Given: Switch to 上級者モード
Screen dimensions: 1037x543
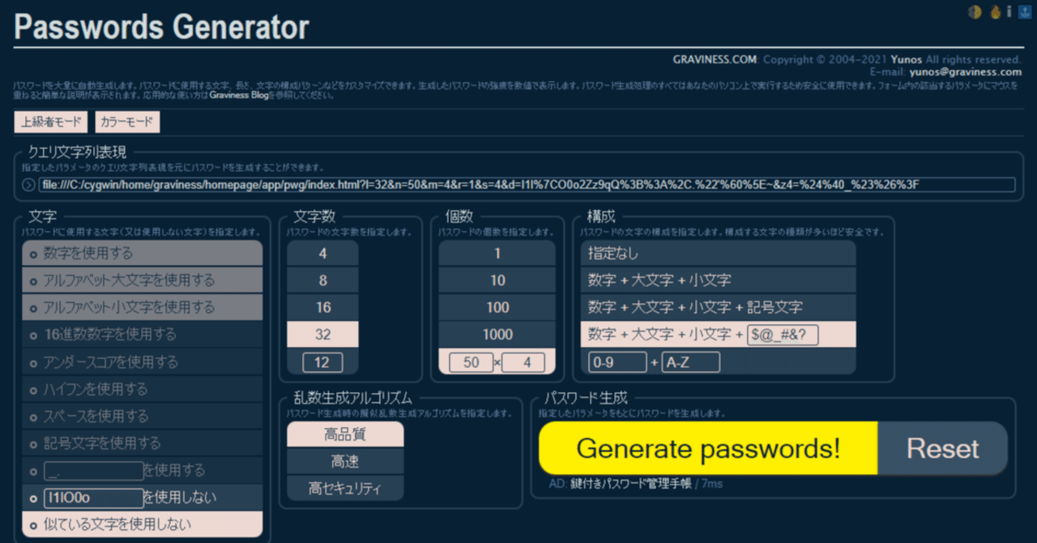Looking at the screenshot, I should (x=50, y=122).
